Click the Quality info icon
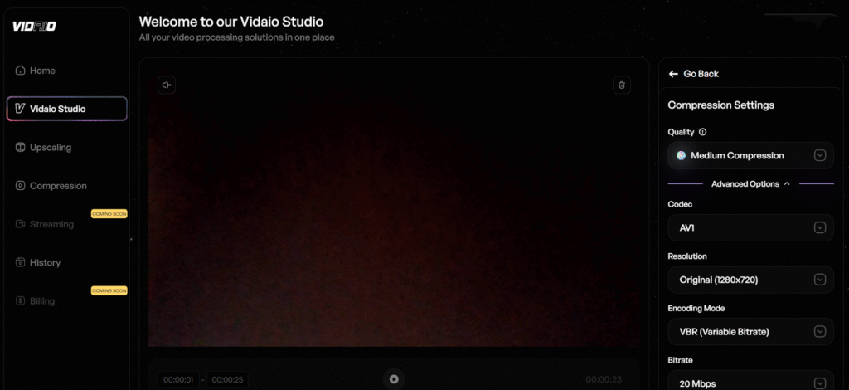This screenshot has width=849, height=390. (703, 132)
